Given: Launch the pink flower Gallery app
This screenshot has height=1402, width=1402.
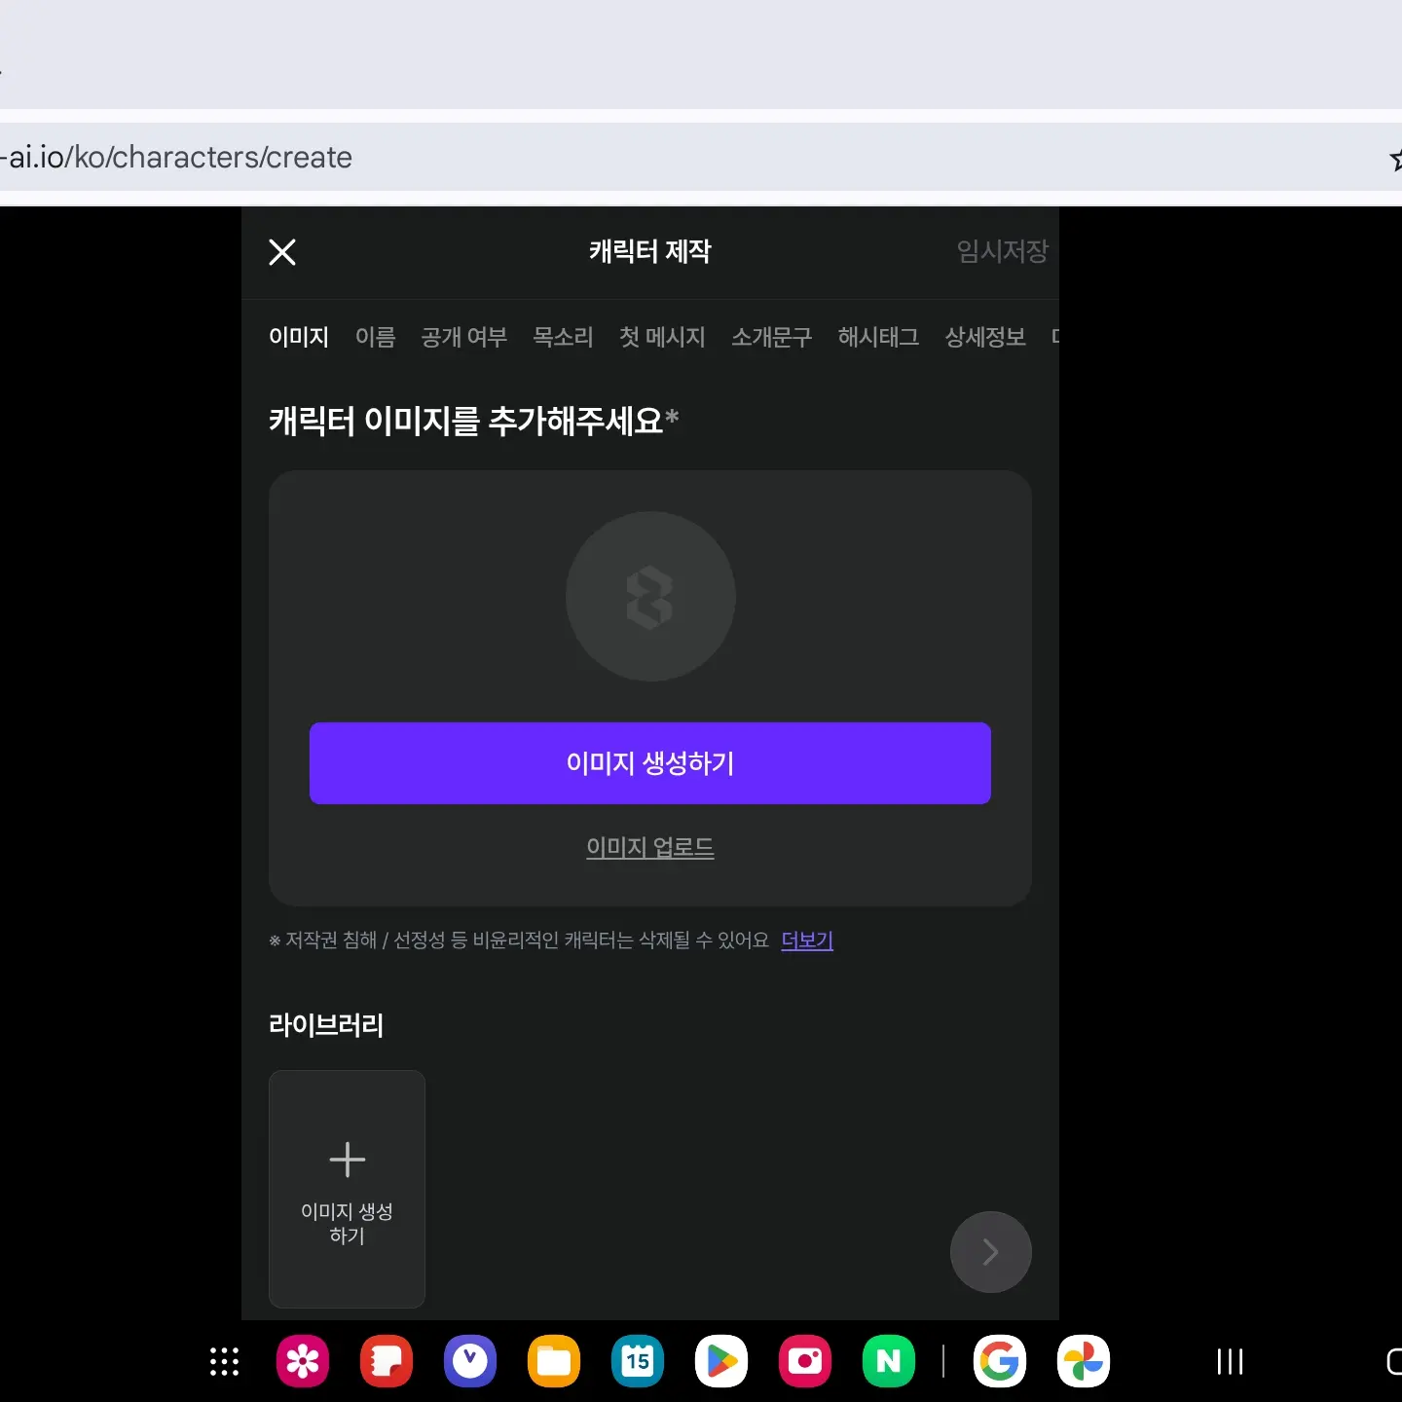Looking at the screenshot, I should [303, 1361].
